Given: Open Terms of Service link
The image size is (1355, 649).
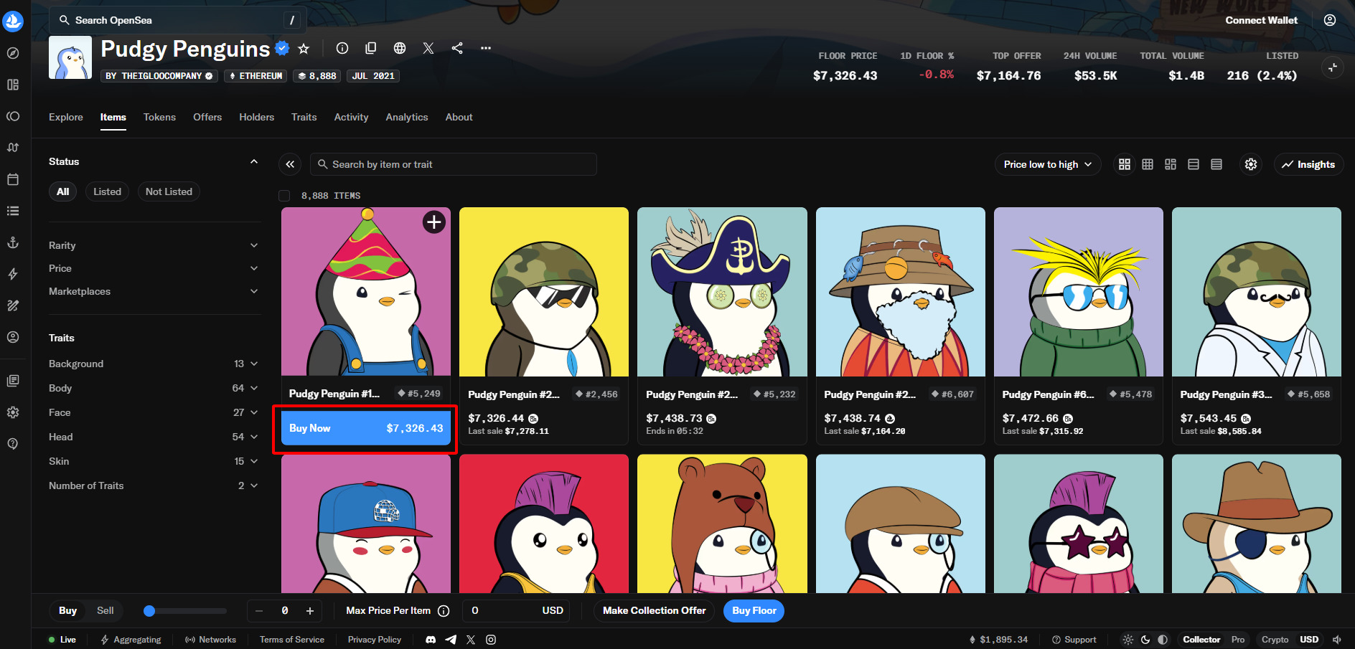Looking at the screenshot, I should pos(292,640).
